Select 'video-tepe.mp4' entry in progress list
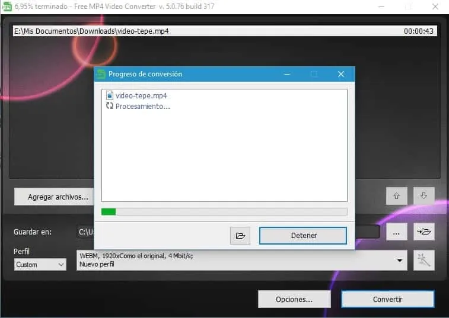 click(141, 95)
